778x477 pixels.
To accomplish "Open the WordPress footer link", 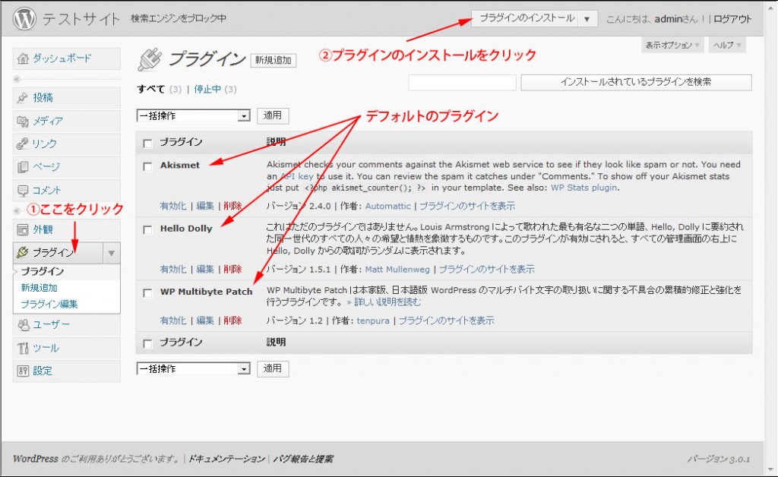I will [x=35, y=459].
